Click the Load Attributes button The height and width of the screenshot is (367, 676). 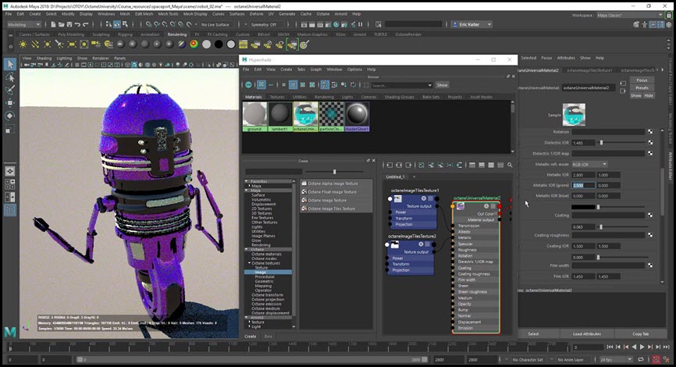click(587, 333)
